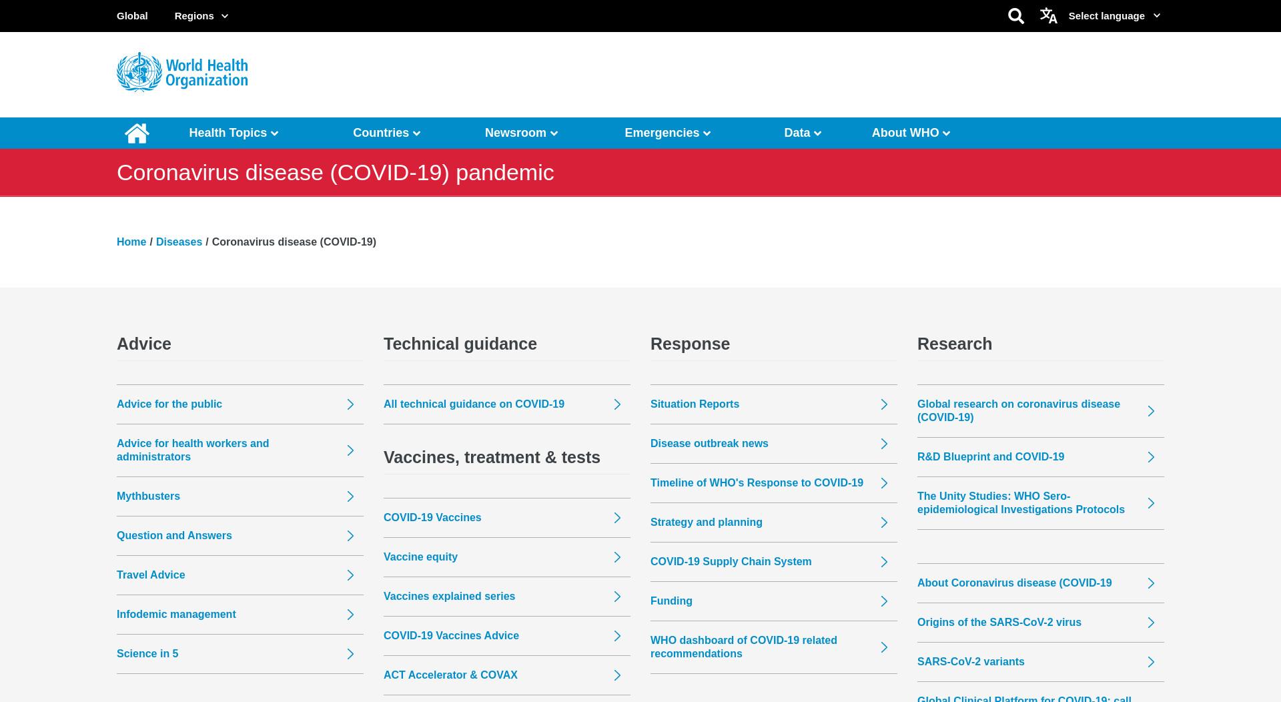Click the Vaccines, treatment & tests heading

point(492,457)
